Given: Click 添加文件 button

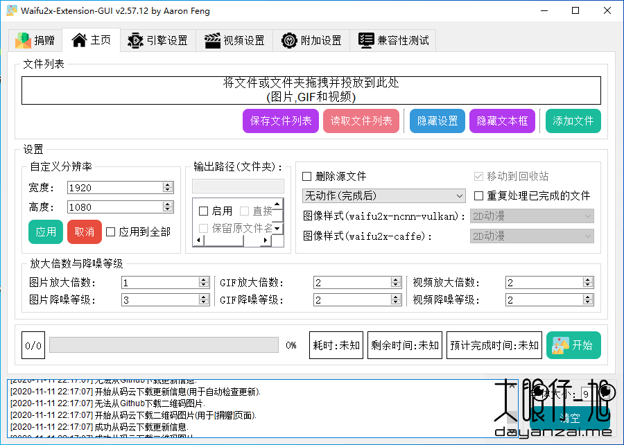Looking at the screenshot, I should (573, 121).
